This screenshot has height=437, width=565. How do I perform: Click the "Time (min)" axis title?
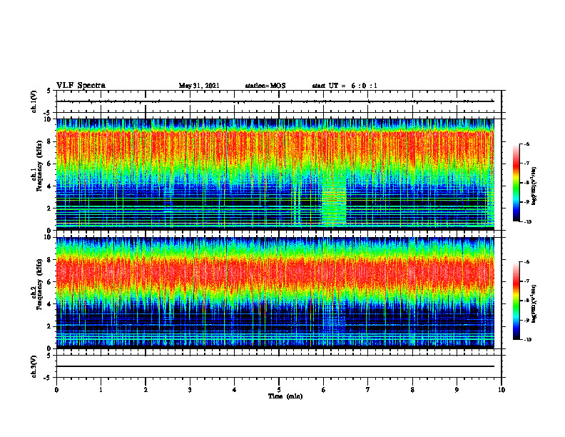(285, 396)
